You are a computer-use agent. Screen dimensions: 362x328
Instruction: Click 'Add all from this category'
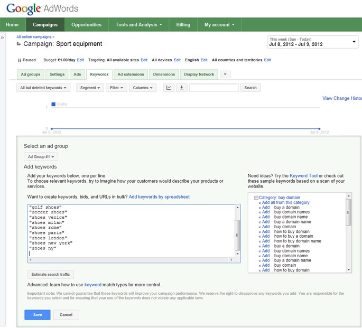coord(285,202)
